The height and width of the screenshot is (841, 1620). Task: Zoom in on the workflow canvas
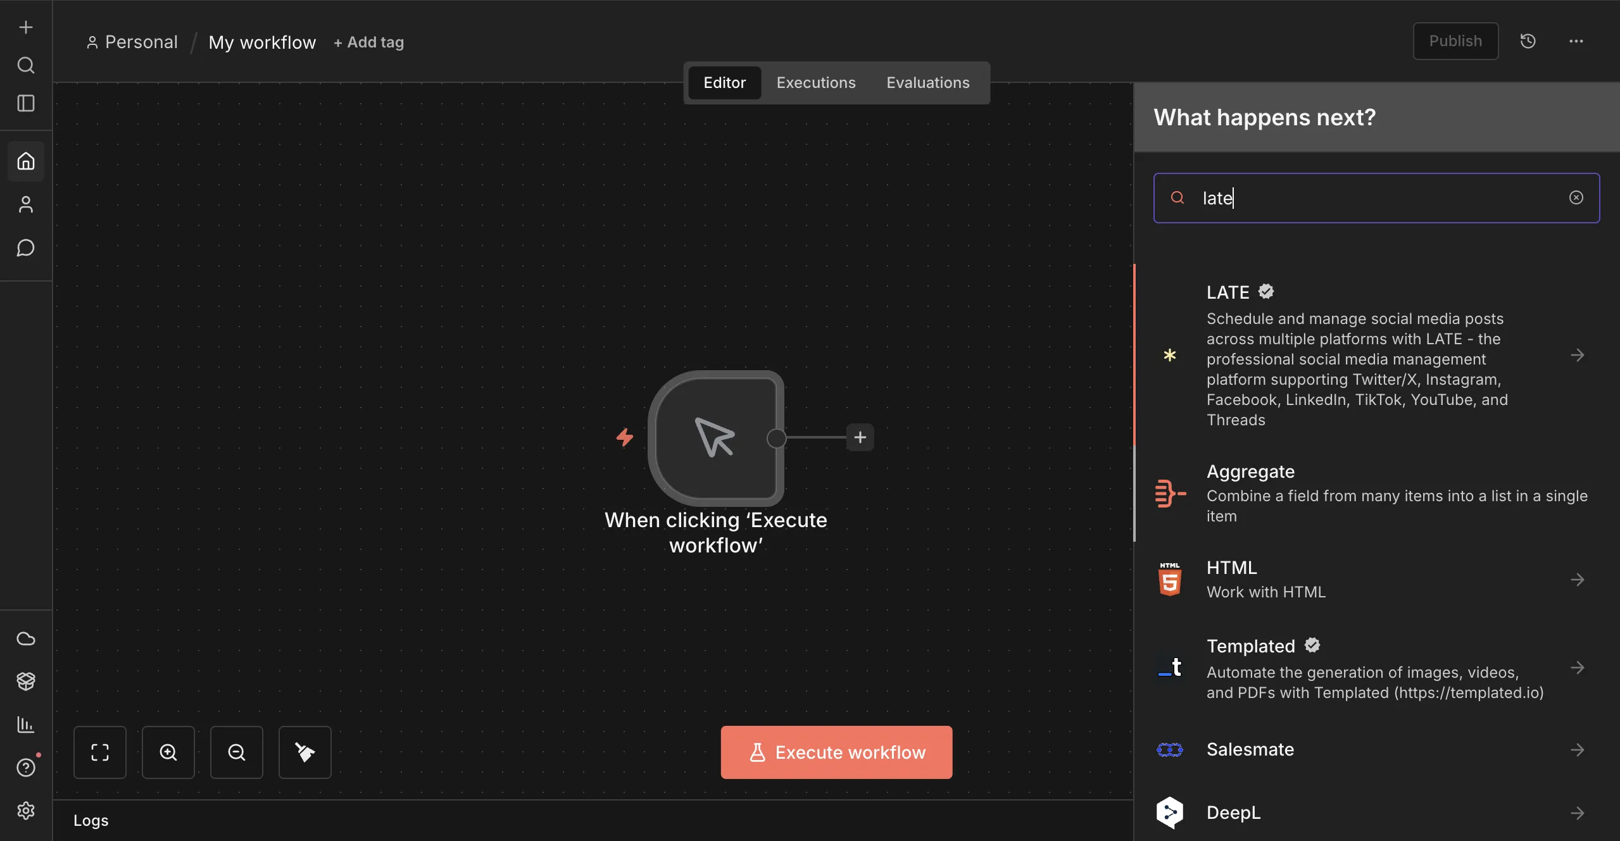168,752
